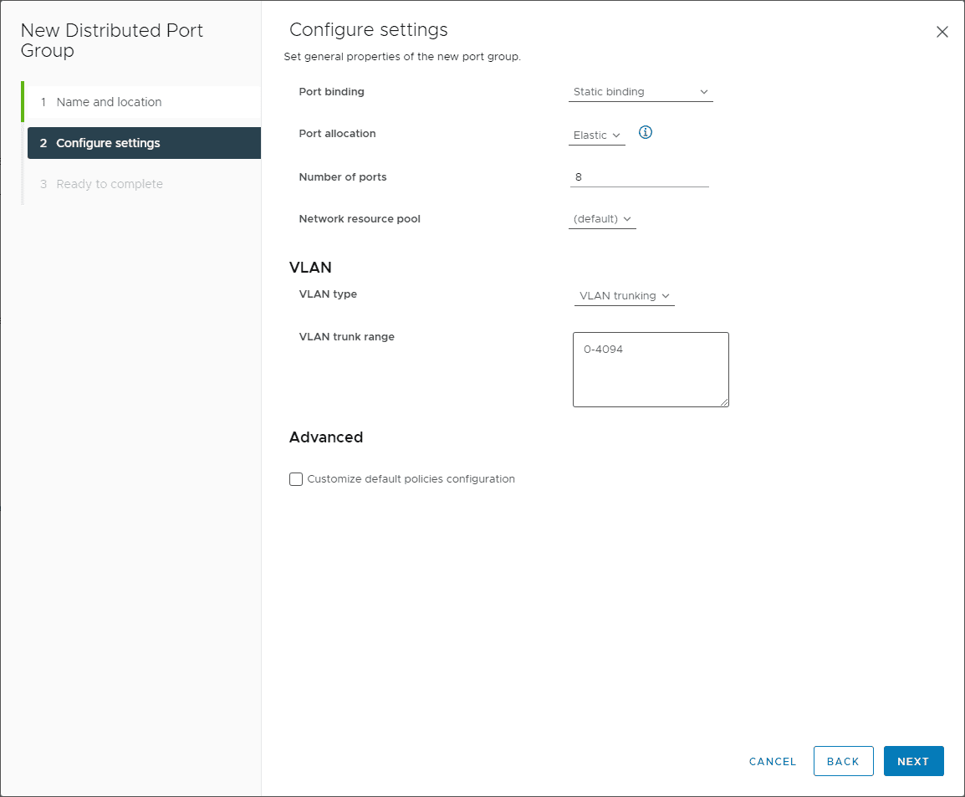Screen dimensions: 965x797
Task: Click the Back button
Action: [x=843, y=761]
